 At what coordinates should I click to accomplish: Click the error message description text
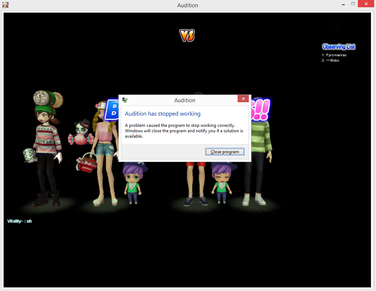click(x=184, y=131)
